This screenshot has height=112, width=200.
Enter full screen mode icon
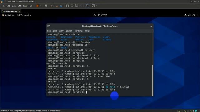click(x=76, y=6)
